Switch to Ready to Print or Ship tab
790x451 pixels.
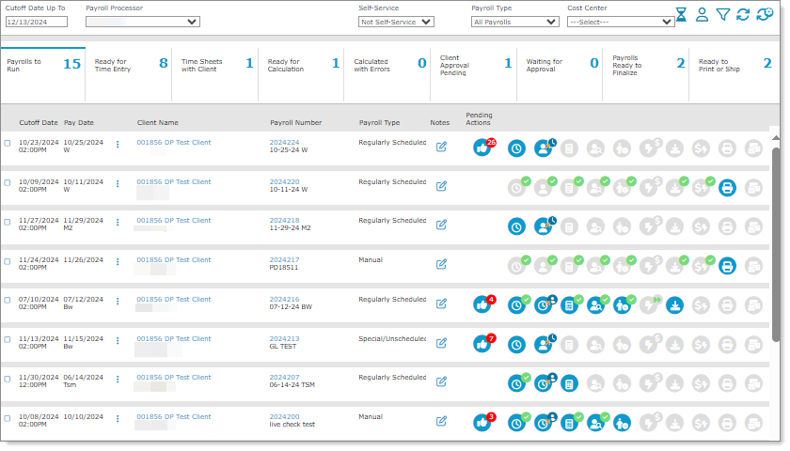(x=735, y=74)
